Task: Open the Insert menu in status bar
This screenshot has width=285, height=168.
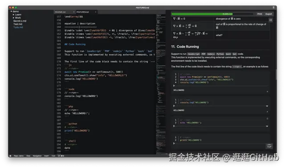Action: 46,156
